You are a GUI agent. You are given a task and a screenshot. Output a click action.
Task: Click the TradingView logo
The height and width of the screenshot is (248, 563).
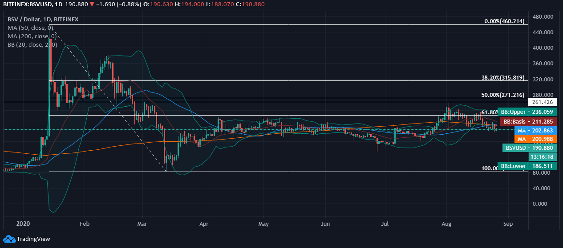[27, 239]
